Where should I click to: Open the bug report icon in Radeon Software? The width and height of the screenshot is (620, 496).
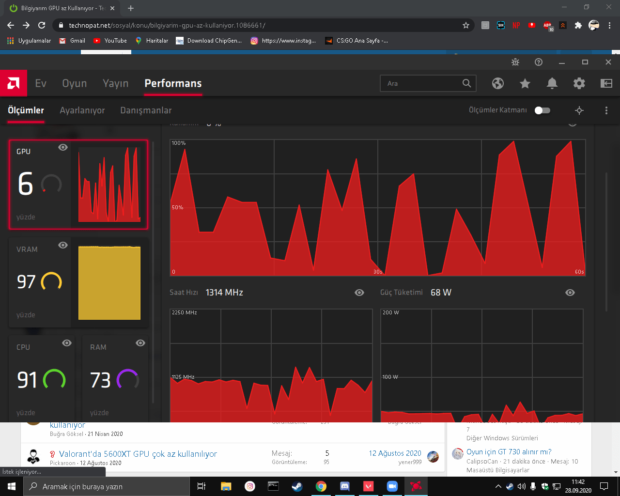click(x=515, y=62)
